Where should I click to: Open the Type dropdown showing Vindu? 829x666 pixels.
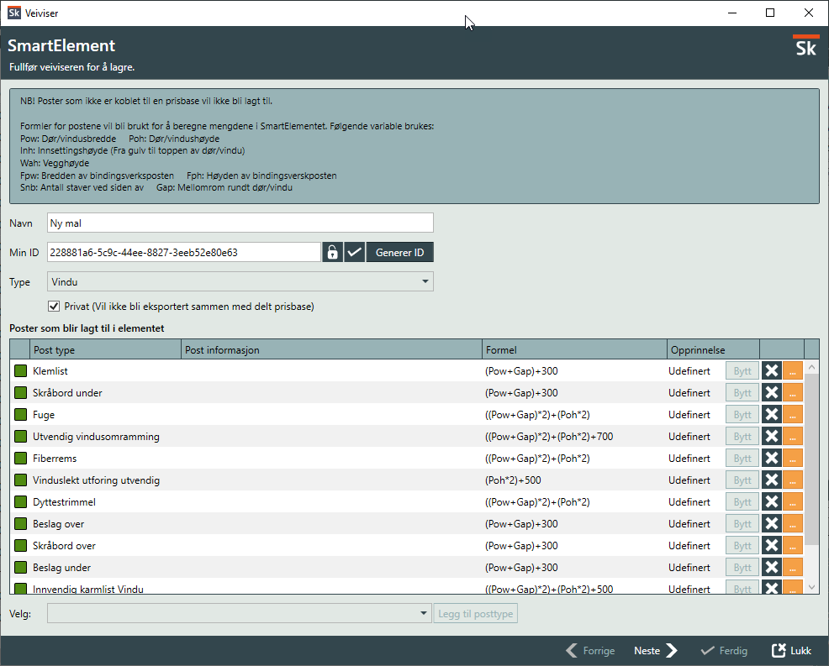240,282
